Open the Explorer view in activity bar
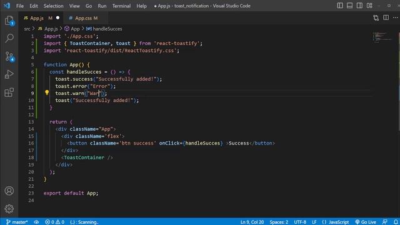 coord(9,21)
